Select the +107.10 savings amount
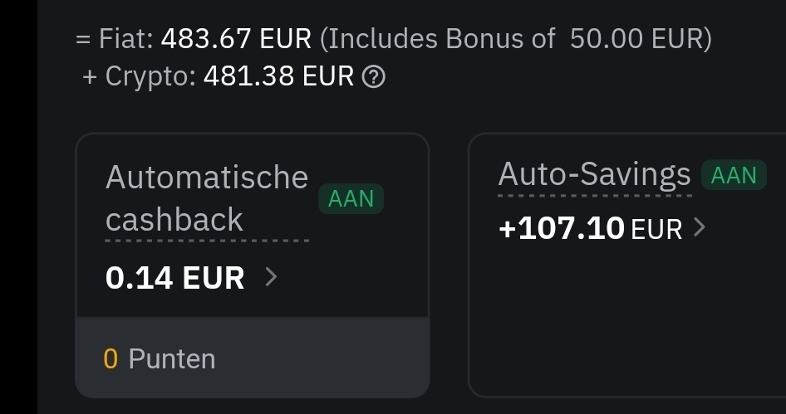 click(x=561, y=227)
